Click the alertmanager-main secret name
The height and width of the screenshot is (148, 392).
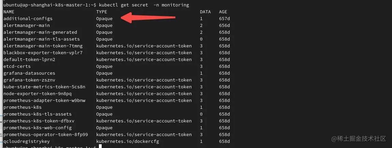click(27, 26)
